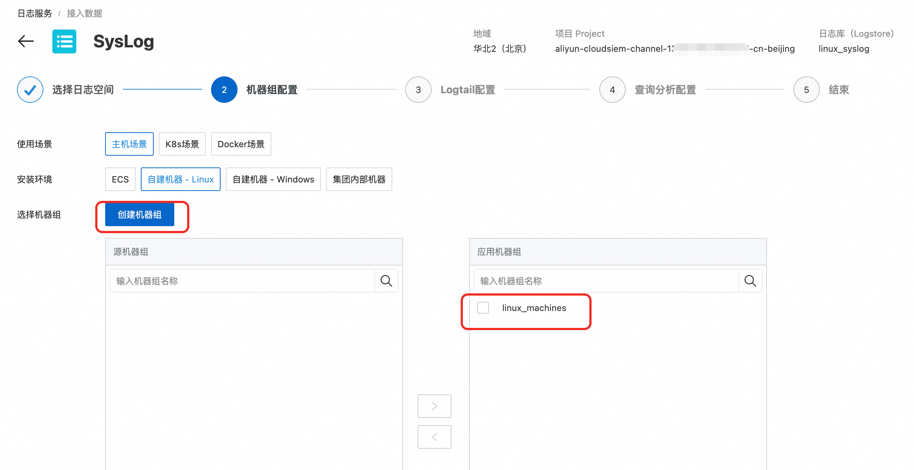914x470 pixels.
Task: Open 日志服务 breadcrumb link
Action: pos(35,14)
